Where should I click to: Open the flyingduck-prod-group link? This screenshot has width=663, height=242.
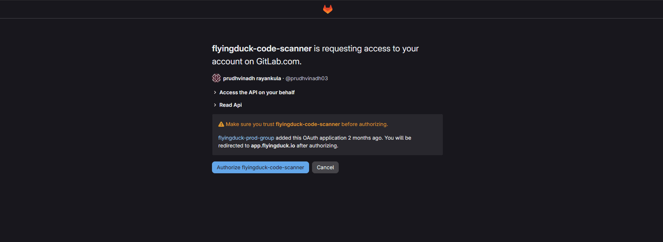pyautogui.click(x=246, y=137)
